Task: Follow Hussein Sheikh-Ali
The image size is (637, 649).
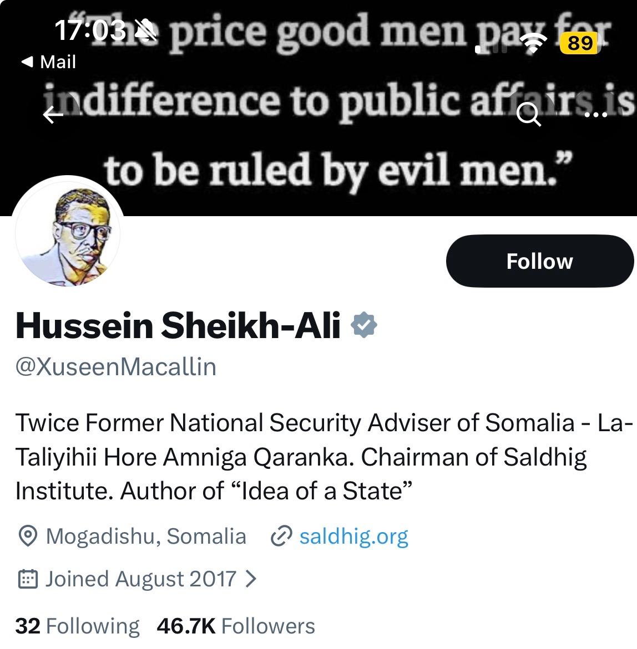Action: pos(539,261)
